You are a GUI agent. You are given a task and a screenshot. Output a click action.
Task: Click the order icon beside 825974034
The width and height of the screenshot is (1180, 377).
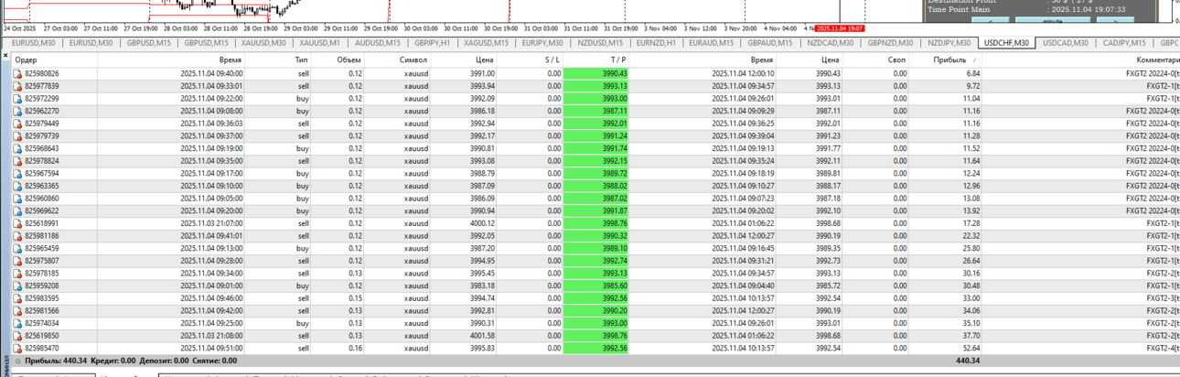point(17,323)
